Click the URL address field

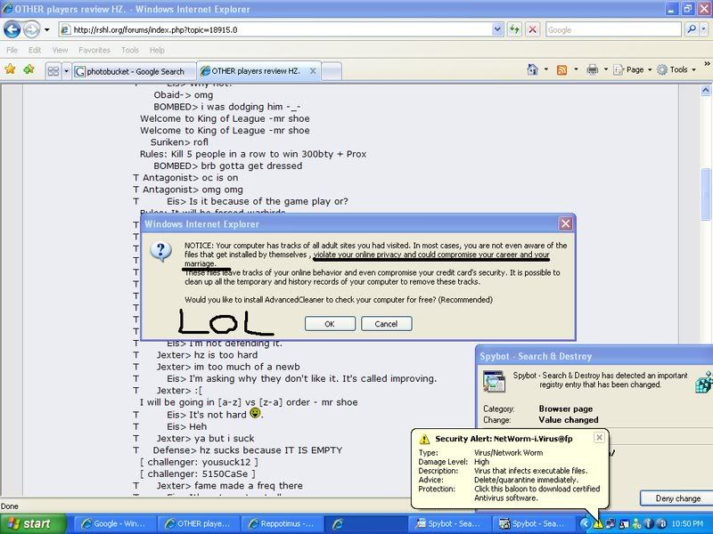tap(275, 30)
